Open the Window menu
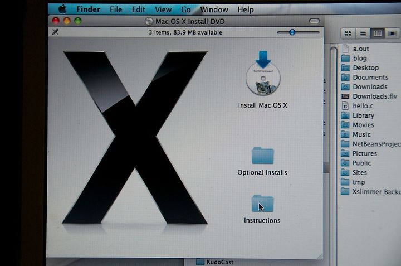 pos(214,9)
